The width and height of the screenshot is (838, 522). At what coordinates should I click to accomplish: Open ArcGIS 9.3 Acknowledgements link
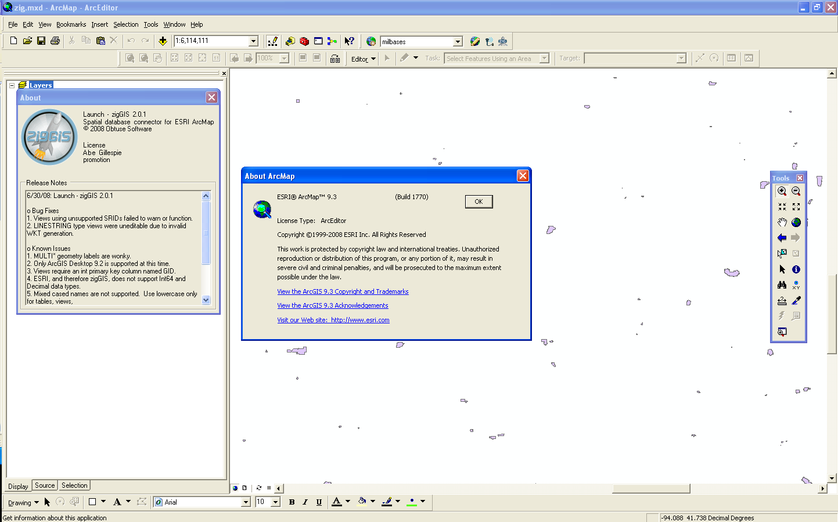pos(333,305)
